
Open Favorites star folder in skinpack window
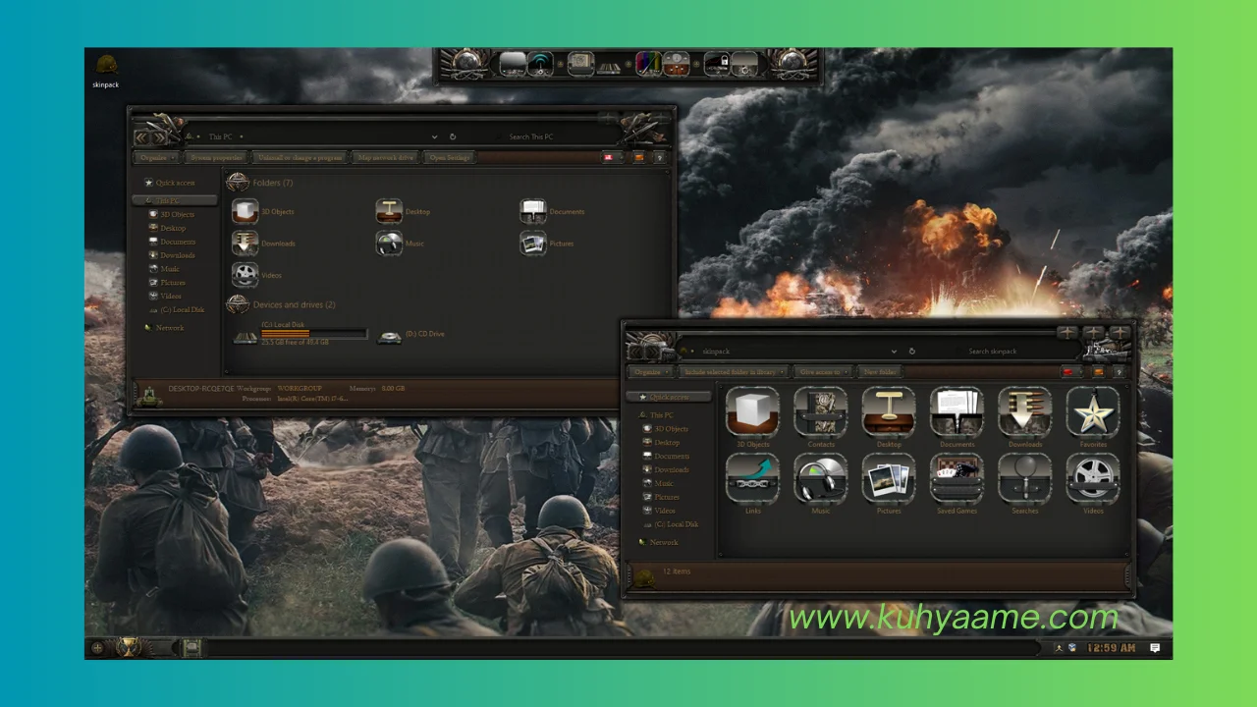pyautogui.click(x=1093, y=411)
